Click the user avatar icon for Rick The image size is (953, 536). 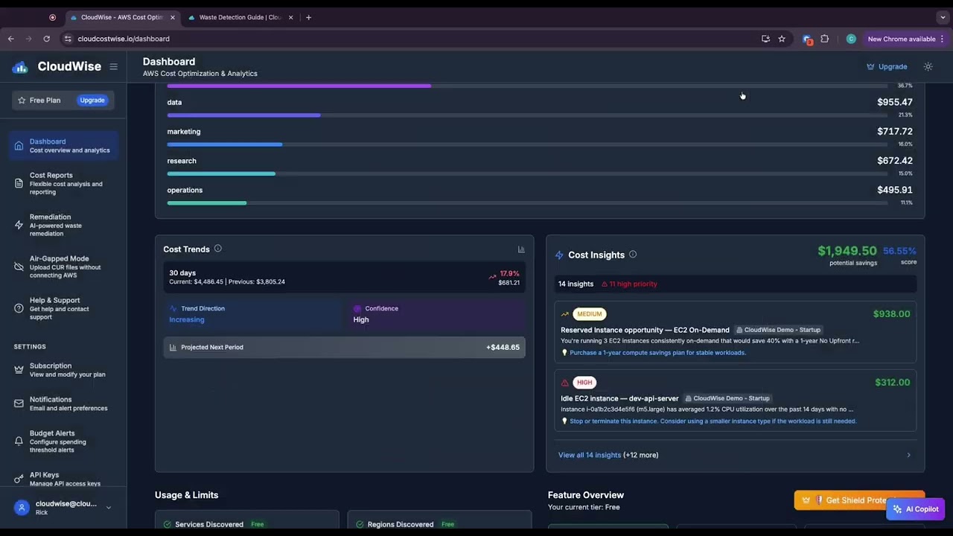[x=22, y=508]
